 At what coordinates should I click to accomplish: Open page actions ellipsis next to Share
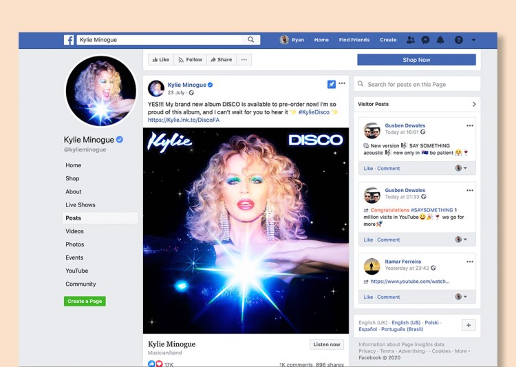tap(244, 60)
